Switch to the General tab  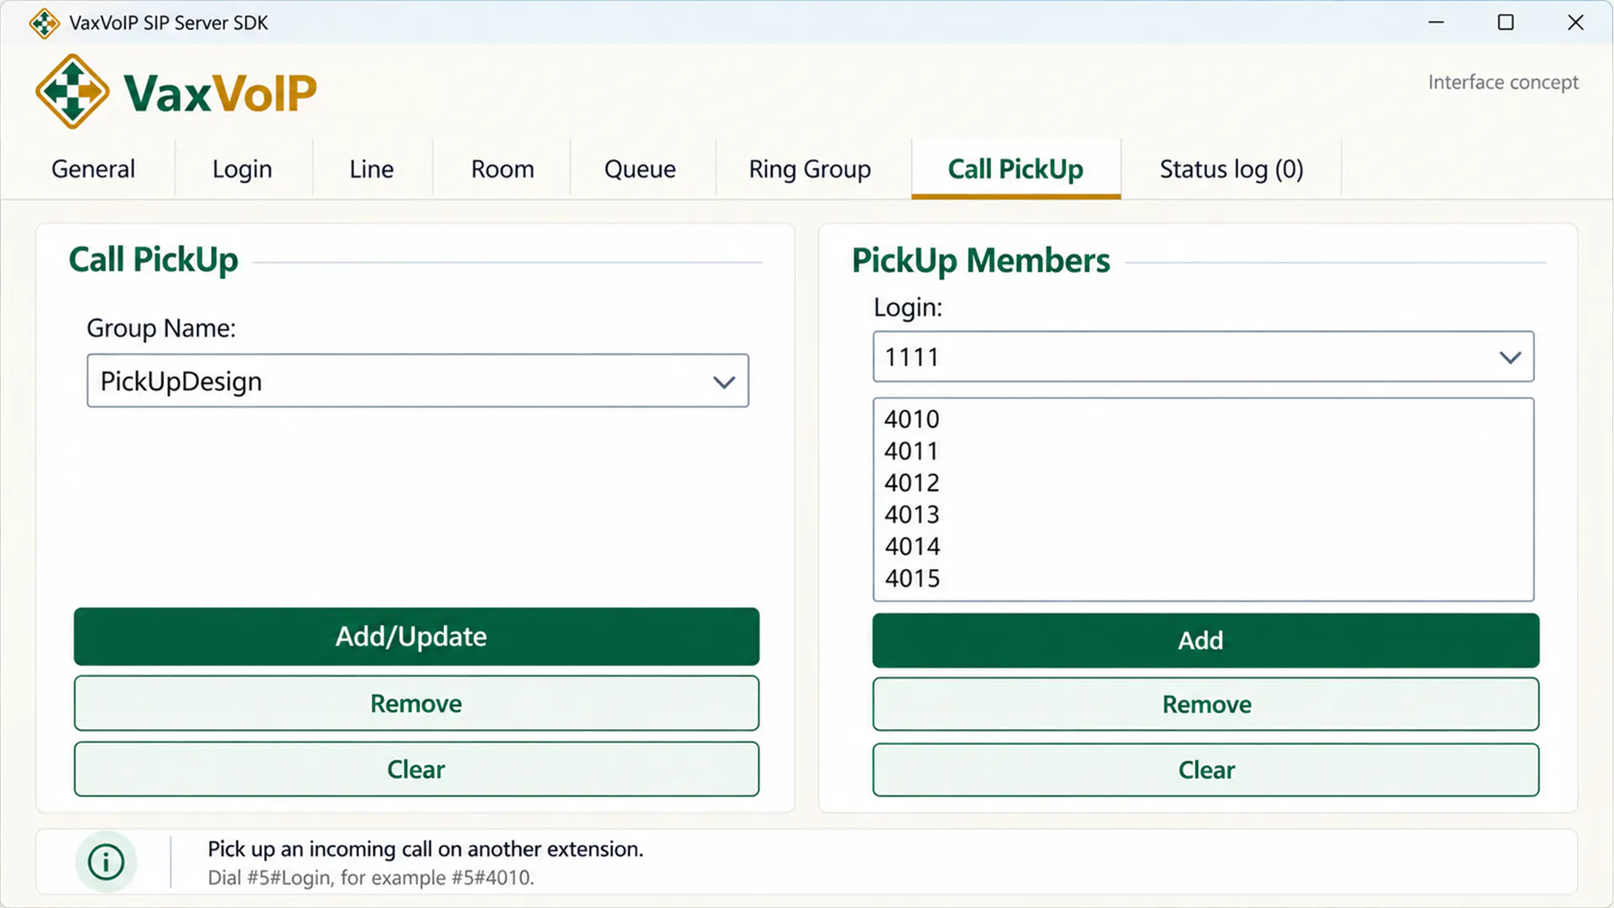[93, 169]
